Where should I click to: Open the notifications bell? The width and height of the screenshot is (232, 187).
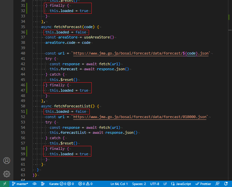pyautogui.click(x=226, y=184)
